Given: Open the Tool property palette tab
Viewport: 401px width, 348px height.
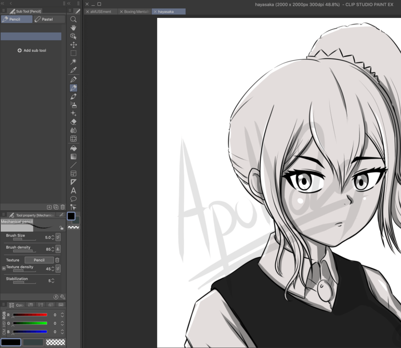Looking at the screenshot, I should [31, 215].
